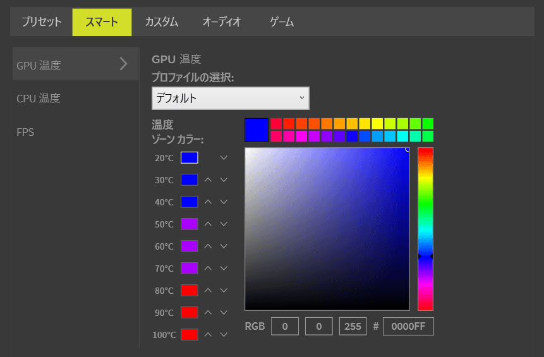The width and height of the screenshot is (544, 357).
Task: Click the down arrow next to 50°C
Action: (x=224, y=224)
